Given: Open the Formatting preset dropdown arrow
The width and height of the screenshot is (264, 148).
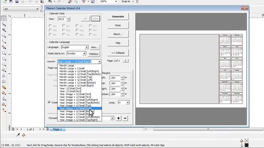Looking at the screenshot, I should [112, 118].
